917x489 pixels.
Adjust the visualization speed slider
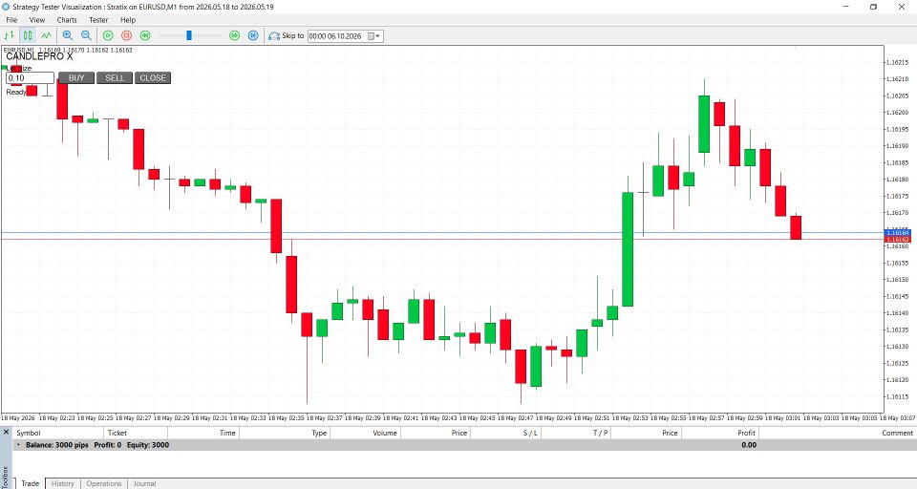(189, 35)
